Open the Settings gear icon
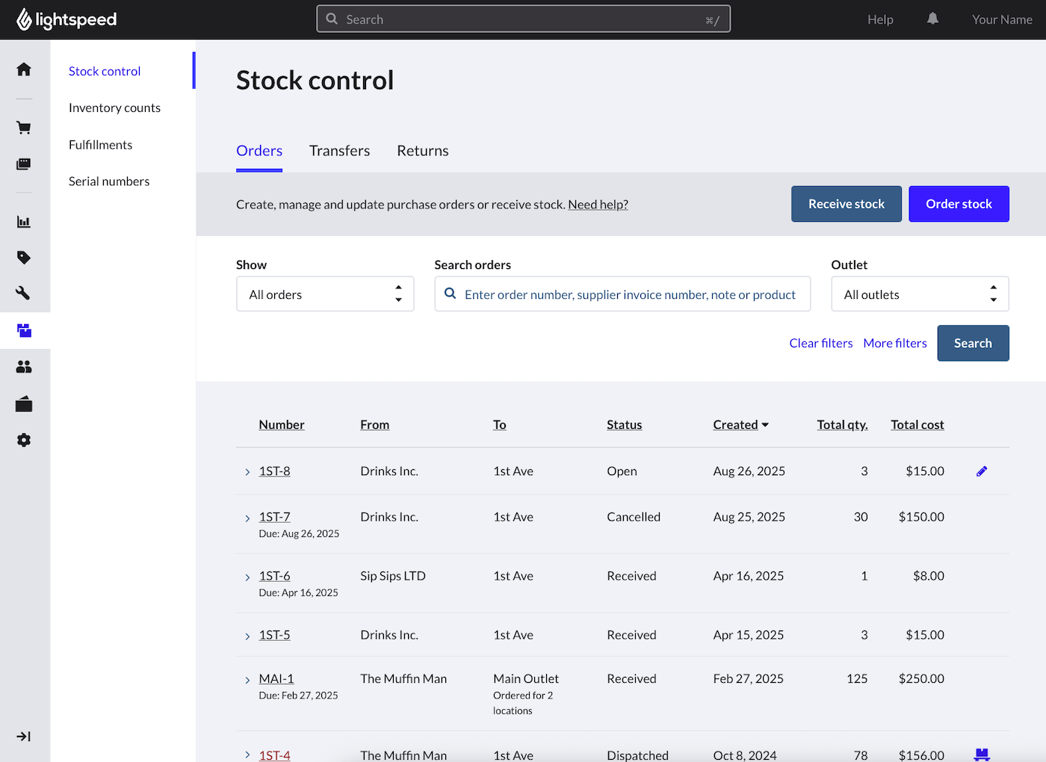Viewport: 1046px width, 762px height. (24, 440)
